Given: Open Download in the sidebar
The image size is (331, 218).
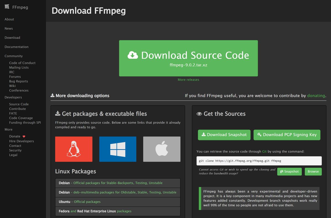Looking at the screenshot, I should tap(12, 38).
